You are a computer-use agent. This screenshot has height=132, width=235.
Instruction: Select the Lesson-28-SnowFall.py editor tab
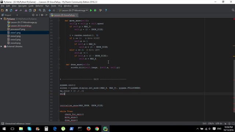tap(64, 15)
